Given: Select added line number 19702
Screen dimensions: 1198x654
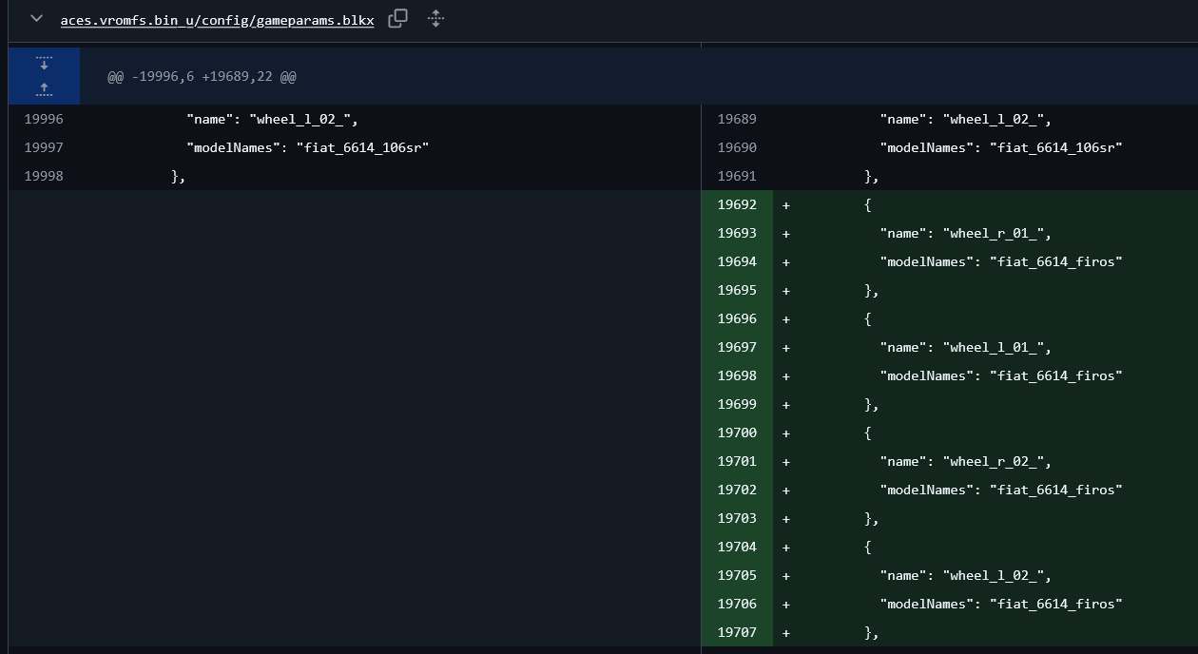Looking at the screenshot, I should [x=737, y=490].
